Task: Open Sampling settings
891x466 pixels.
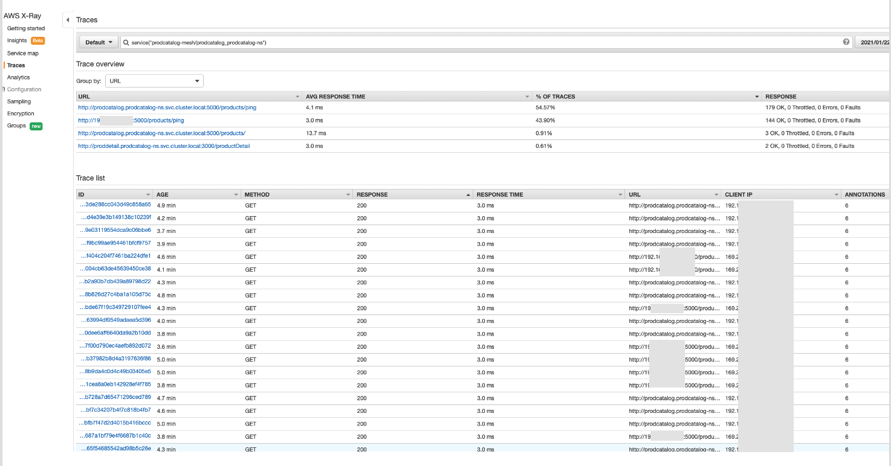Action: [x=19, y=101]
